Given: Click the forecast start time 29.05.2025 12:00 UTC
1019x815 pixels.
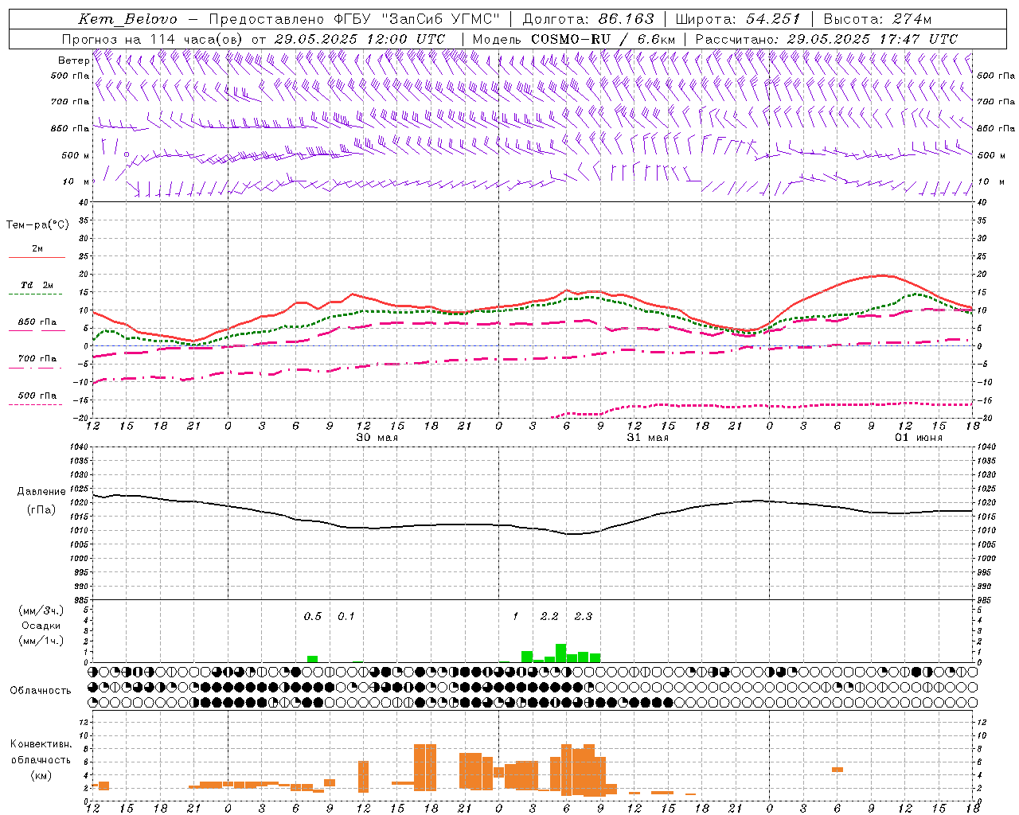Looking at the screenshot, I should pos(360,39).
